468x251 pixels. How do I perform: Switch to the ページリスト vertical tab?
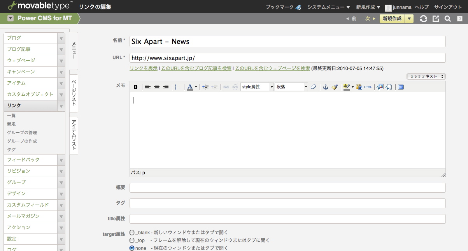coord(74,93)
